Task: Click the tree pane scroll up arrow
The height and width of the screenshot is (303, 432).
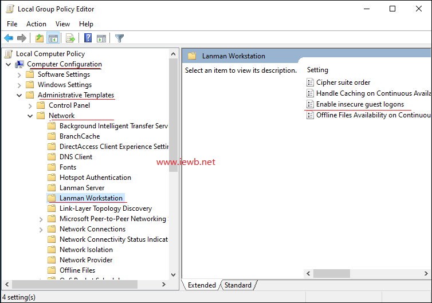Action: point(173,54)
